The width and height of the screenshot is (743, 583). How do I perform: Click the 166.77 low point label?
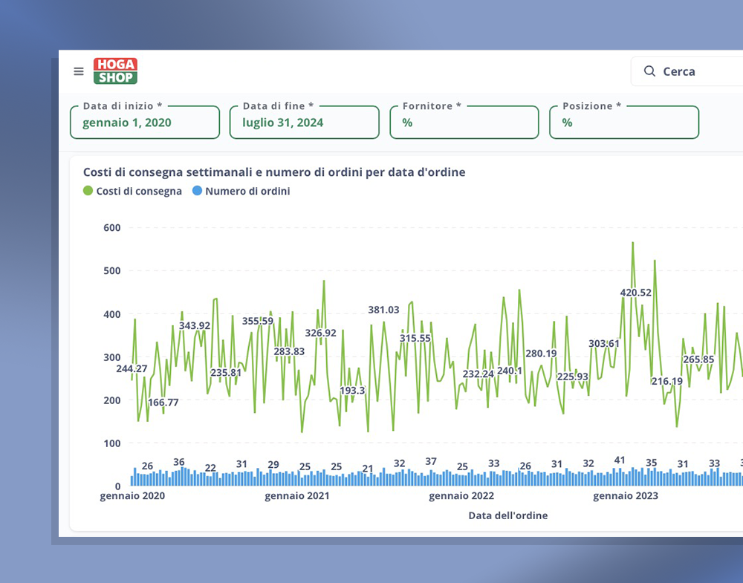163,403
